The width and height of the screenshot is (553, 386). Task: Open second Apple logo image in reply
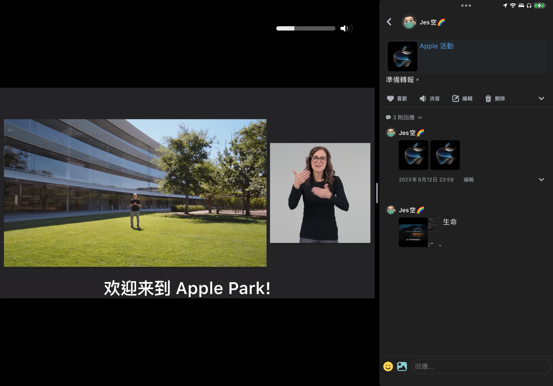[445, 155]
